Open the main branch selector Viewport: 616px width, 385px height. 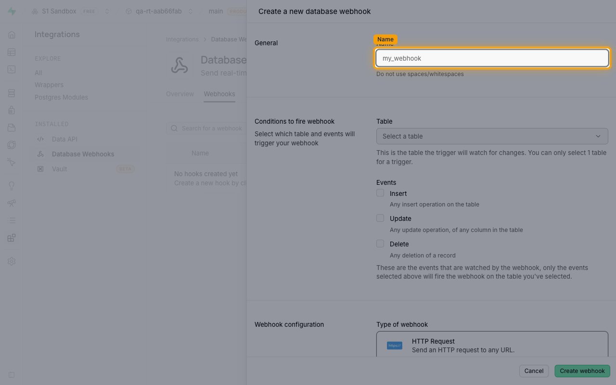(x=216, y=11)
